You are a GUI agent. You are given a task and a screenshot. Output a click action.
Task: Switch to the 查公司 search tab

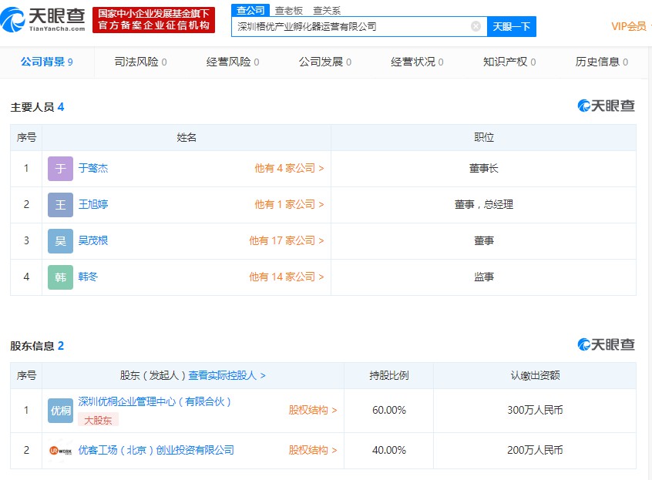tap(250, 10)
